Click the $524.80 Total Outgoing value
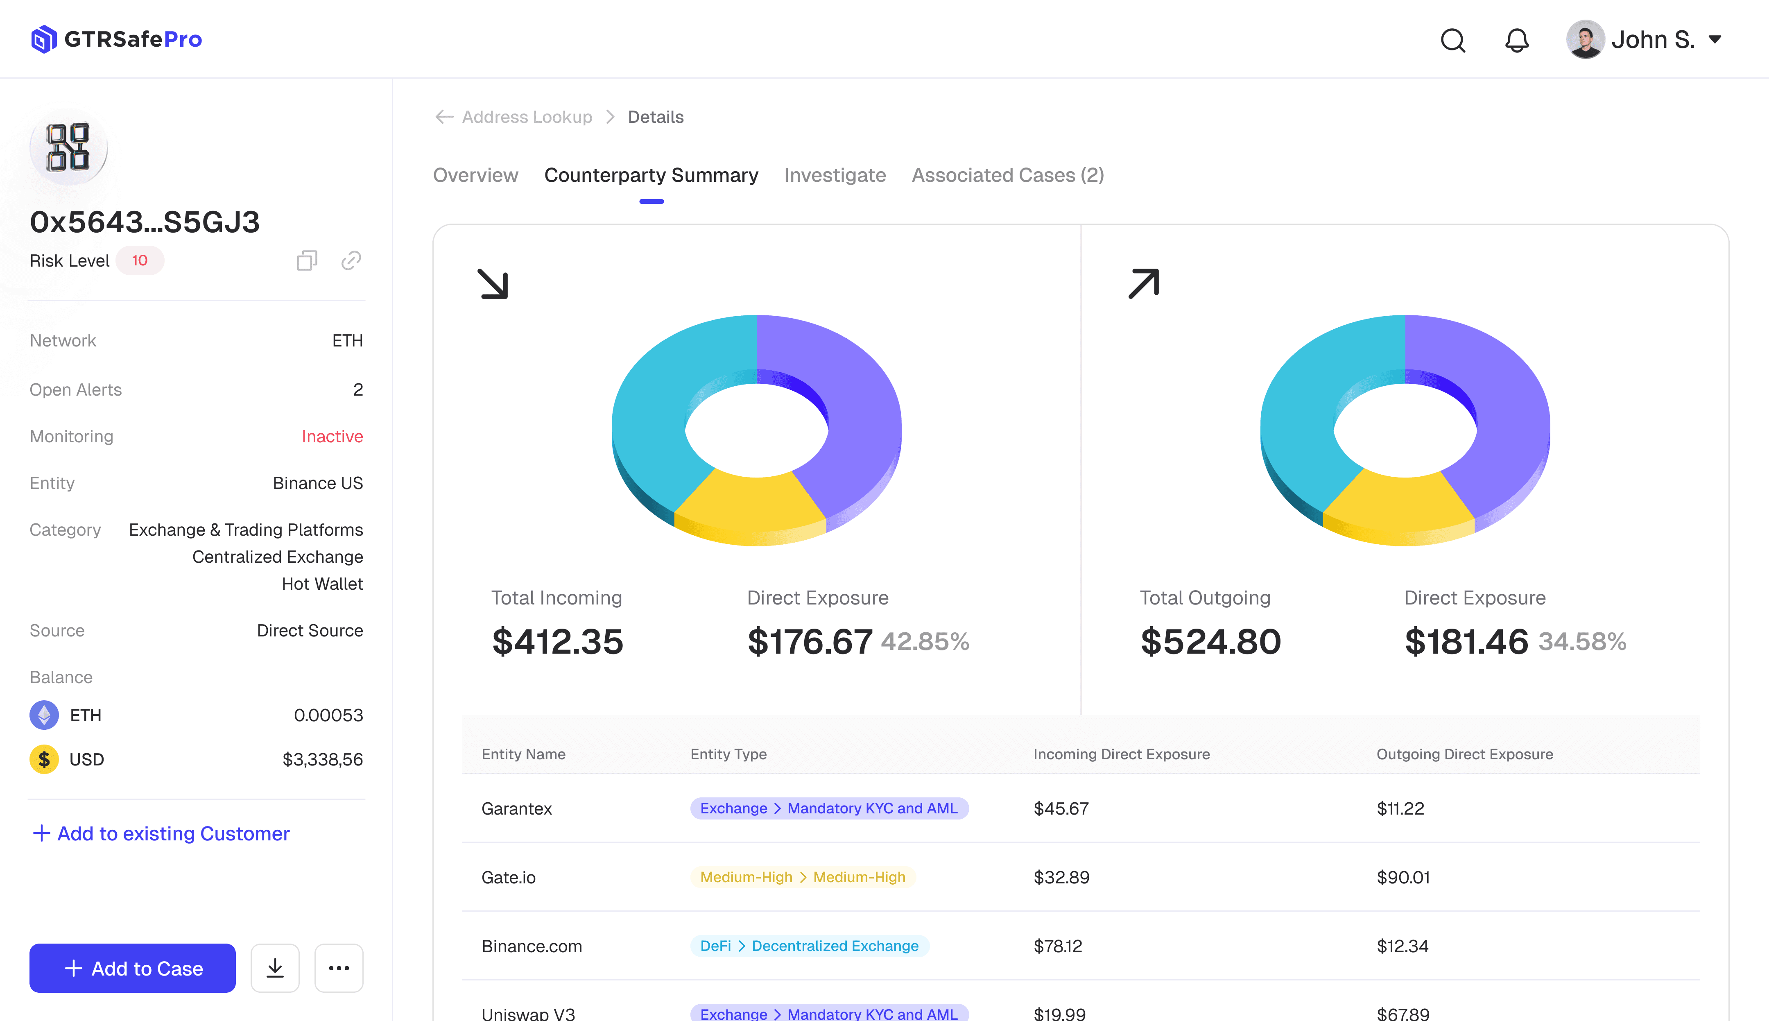 pos(1210,642)
